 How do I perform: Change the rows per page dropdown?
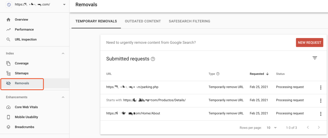click(x=272, y=128)
